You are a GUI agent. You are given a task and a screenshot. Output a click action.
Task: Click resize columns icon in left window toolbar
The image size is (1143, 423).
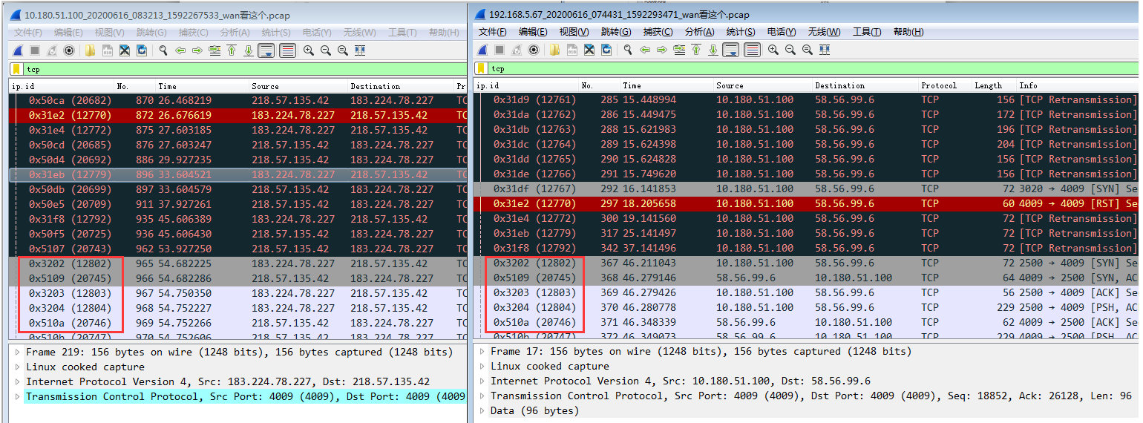point(360,50)
